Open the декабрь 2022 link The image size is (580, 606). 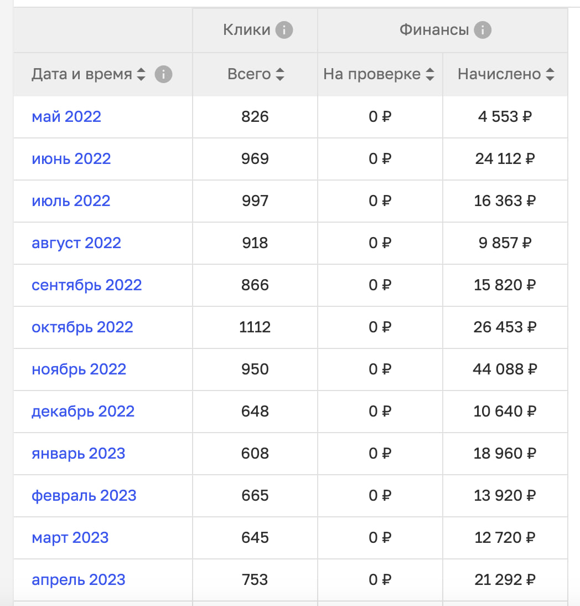click(x=83, y=412)
